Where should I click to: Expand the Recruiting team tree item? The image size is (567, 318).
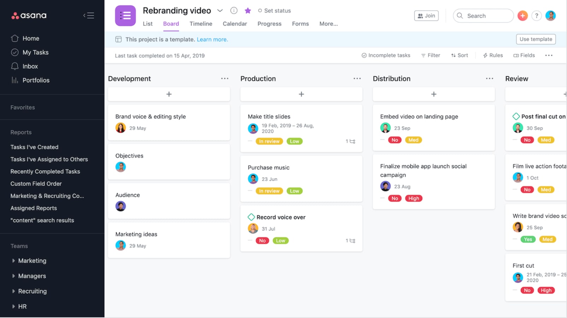[13, 291]
